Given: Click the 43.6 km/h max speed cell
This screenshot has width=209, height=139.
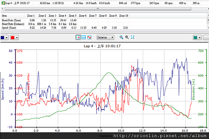Looking at the screenshot, I should [104, 3].
